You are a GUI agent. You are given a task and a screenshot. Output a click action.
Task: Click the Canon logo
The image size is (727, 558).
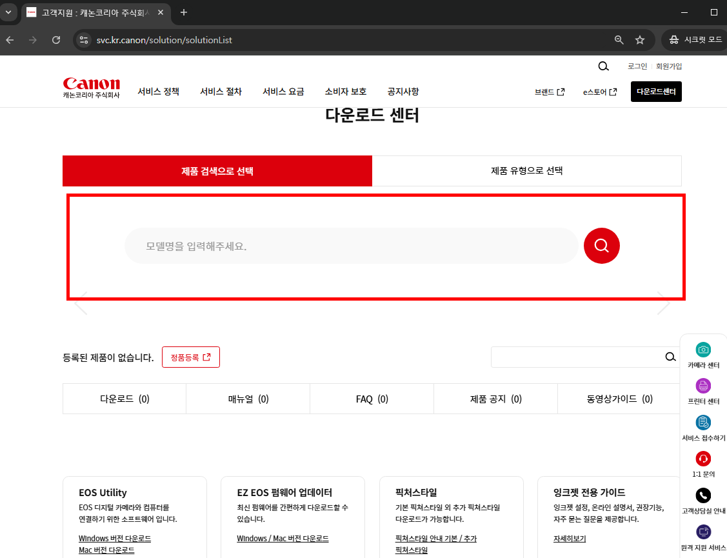tap(91, 84)
